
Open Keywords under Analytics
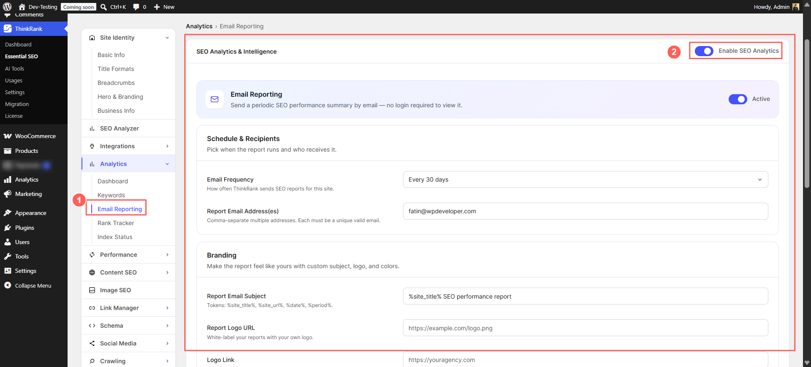click(111, 195)
